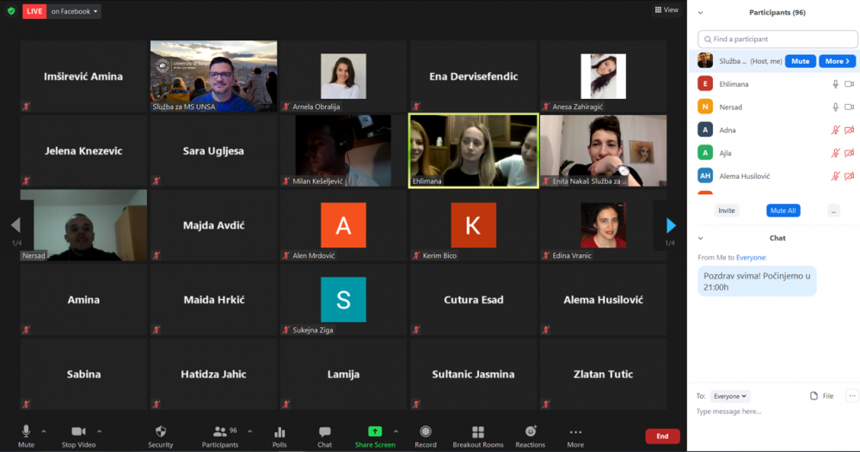This screenshot has width=860, height=452.
Task: Open the View layout menu
Action: tap(666, 10)
